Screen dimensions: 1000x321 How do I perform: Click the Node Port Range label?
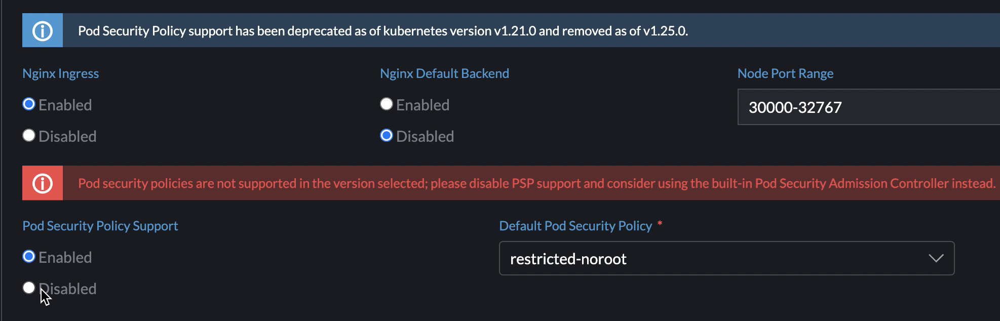pos(785,73)
